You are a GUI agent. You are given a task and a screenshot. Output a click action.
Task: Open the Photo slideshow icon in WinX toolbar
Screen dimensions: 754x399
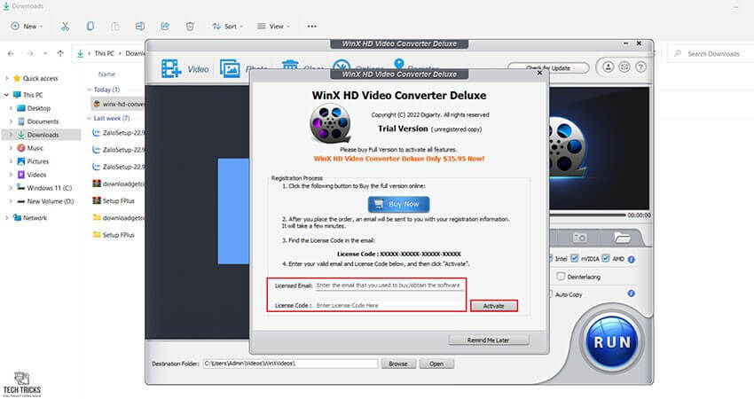pos(230,69)
